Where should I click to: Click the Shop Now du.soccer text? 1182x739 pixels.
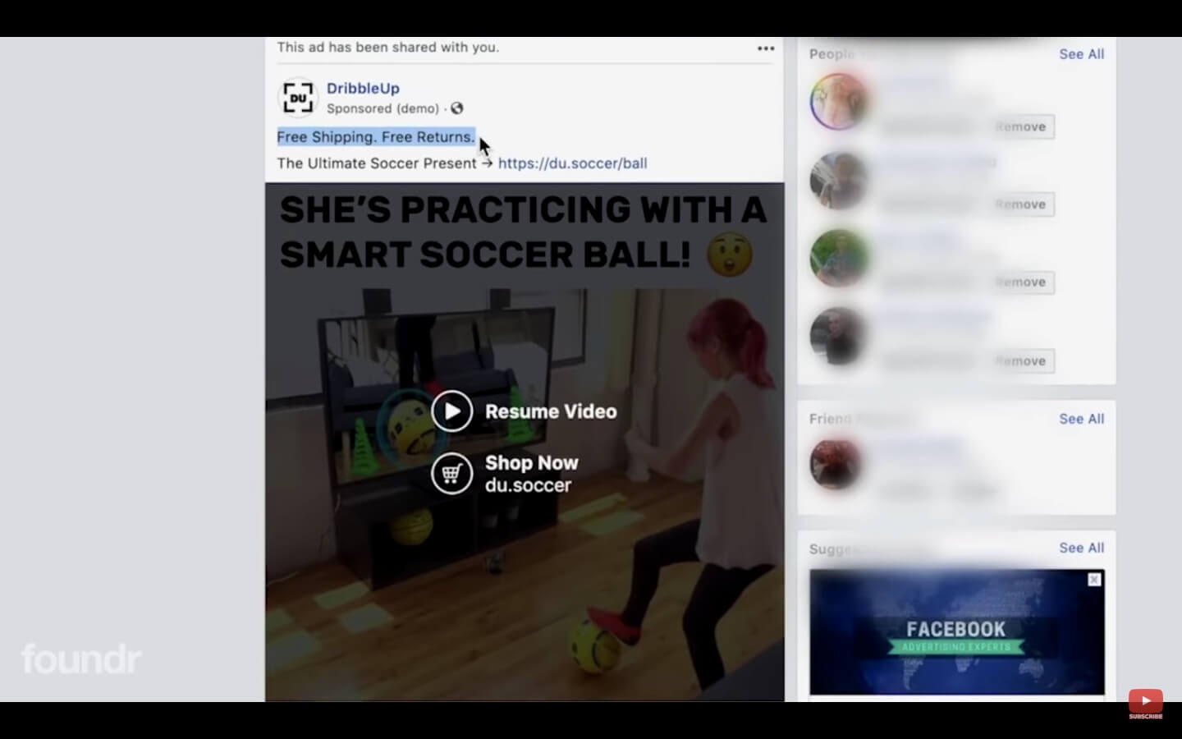531,474
